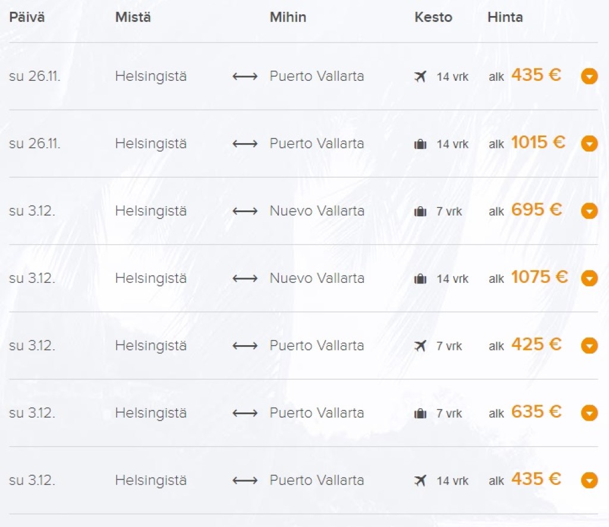Click the airplane icon in the 425 € row

pyautogui.click(x=420, y=346)
